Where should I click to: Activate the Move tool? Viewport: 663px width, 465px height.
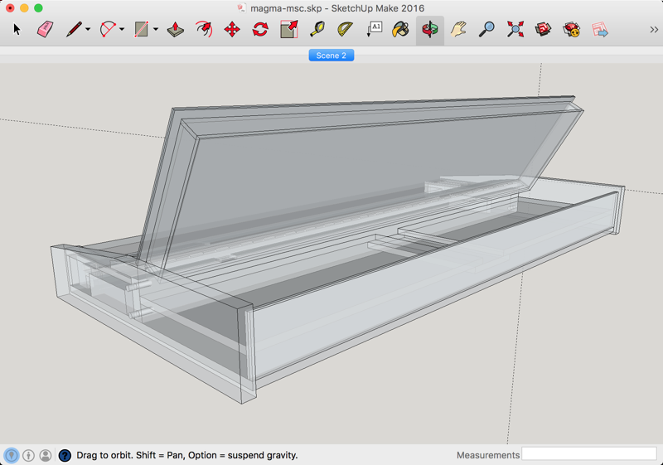[232, 30]
